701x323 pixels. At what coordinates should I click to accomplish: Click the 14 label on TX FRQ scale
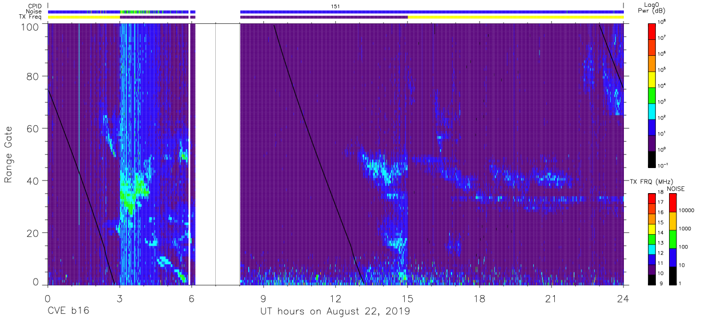[661, 234]
